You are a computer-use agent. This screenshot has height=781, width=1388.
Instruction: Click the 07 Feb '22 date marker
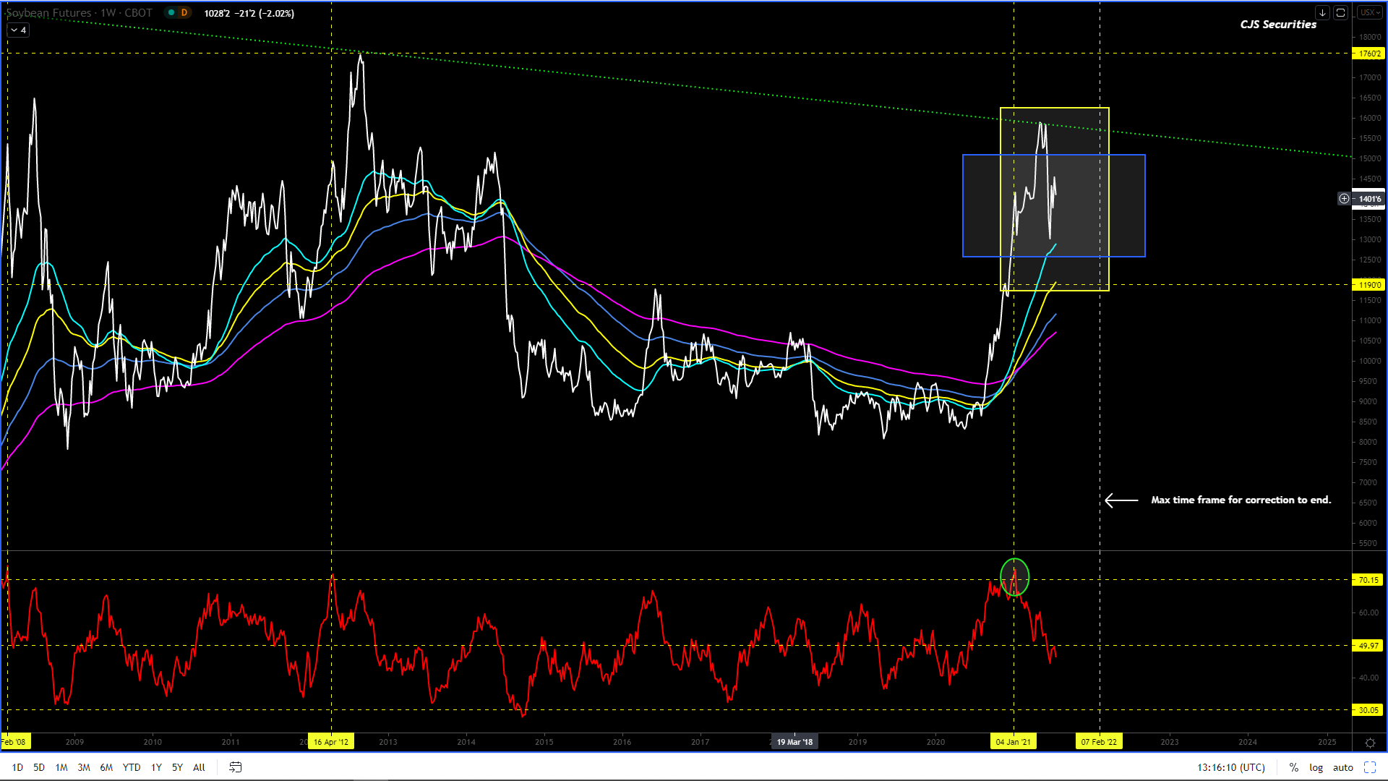coord(1099,742)
